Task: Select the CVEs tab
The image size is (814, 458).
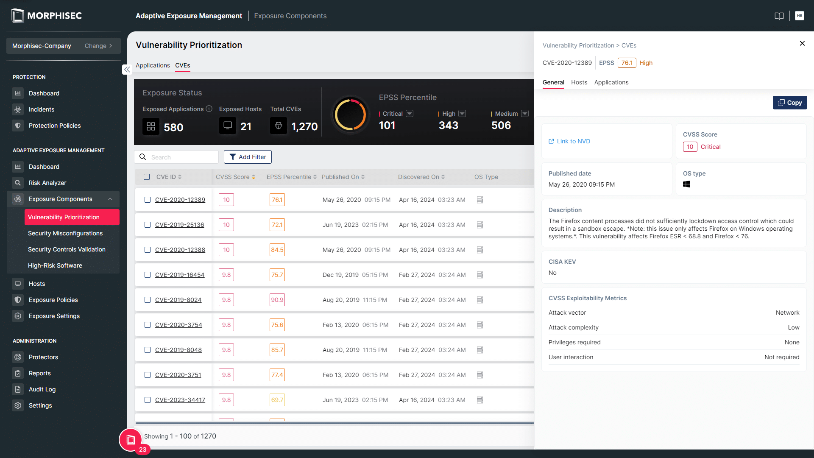Action: point(183,65)
